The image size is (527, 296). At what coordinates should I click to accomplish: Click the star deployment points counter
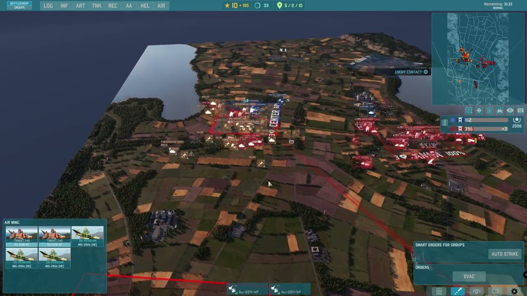click(236, 5)
